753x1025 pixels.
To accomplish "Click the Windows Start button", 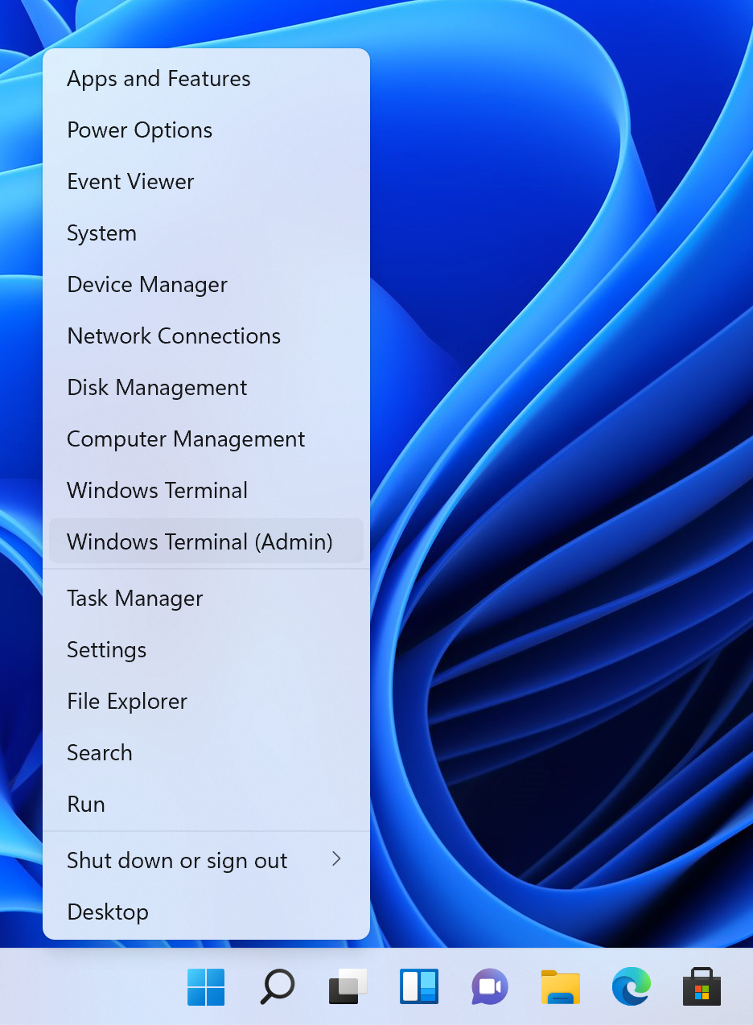I will [206, 986].
